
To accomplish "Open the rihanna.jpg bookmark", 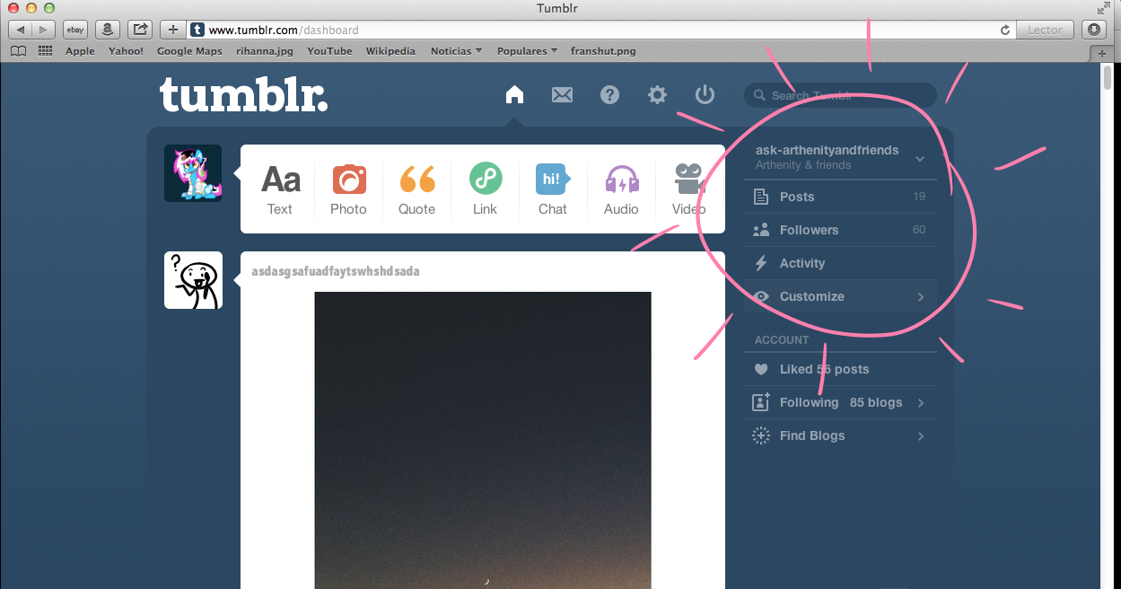I will (265, 51).
